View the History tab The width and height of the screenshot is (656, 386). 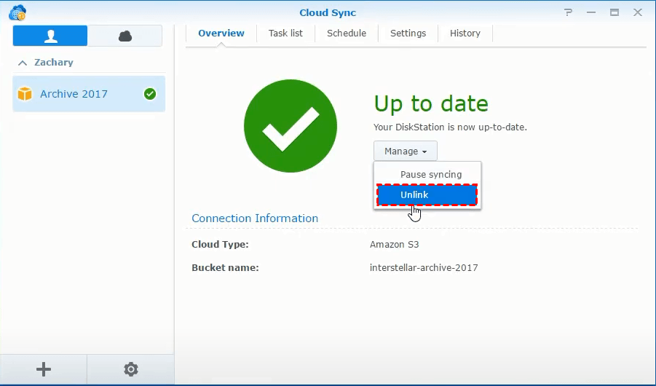coord(465,33)
